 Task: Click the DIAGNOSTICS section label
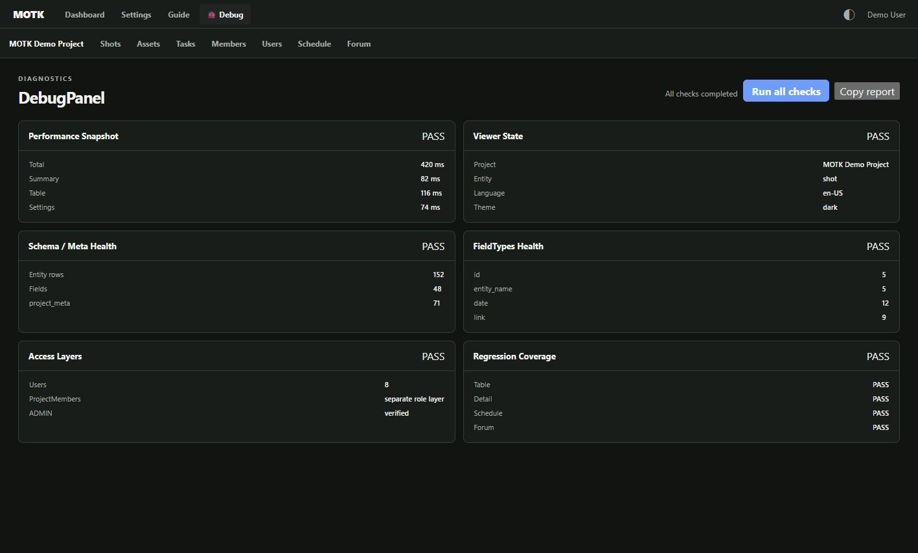click(x=45, y=78)
